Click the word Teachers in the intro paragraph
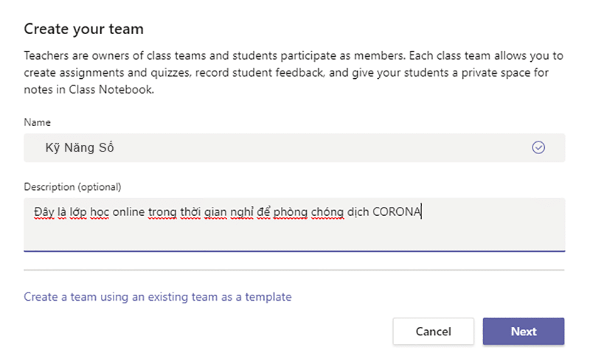 tap(46, 56)
